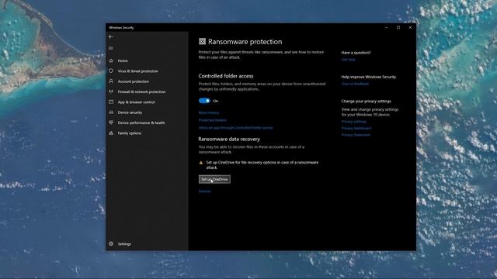Click the Ransomware data recovery heading
The height and width of the screenshot is (279, 497).
[x=229, y=139]
